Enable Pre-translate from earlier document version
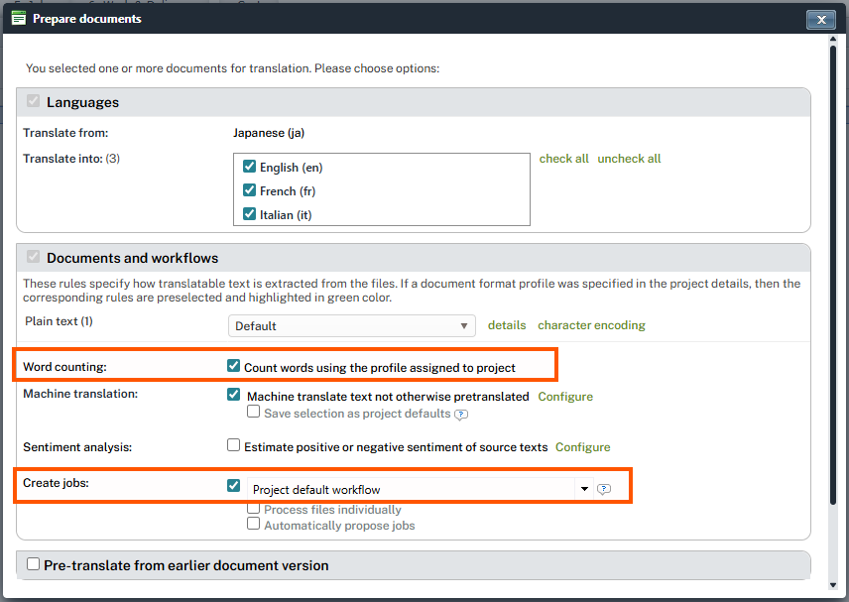Screen dimensions: 849x602 (x=34, y=564)
